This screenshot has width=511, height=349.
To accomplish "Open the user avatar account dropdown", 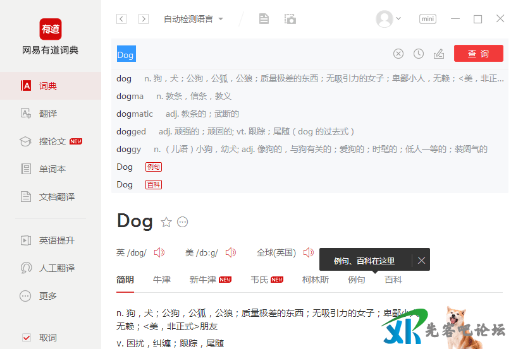I will (x=388, y=19).
